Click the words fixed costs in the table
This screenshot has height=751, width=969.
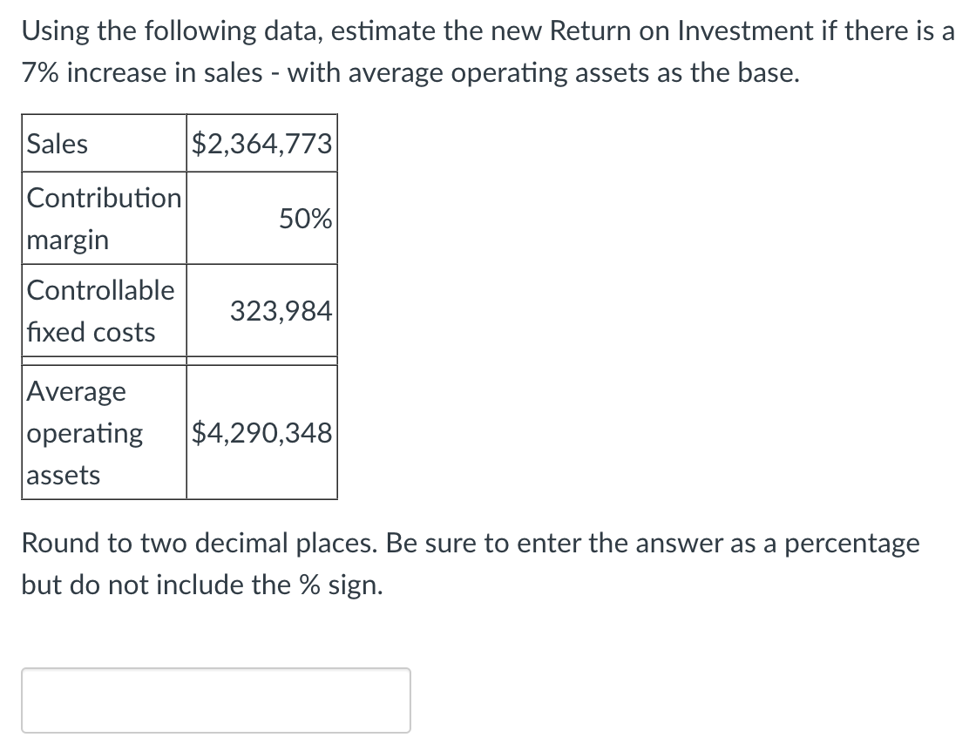91,332
